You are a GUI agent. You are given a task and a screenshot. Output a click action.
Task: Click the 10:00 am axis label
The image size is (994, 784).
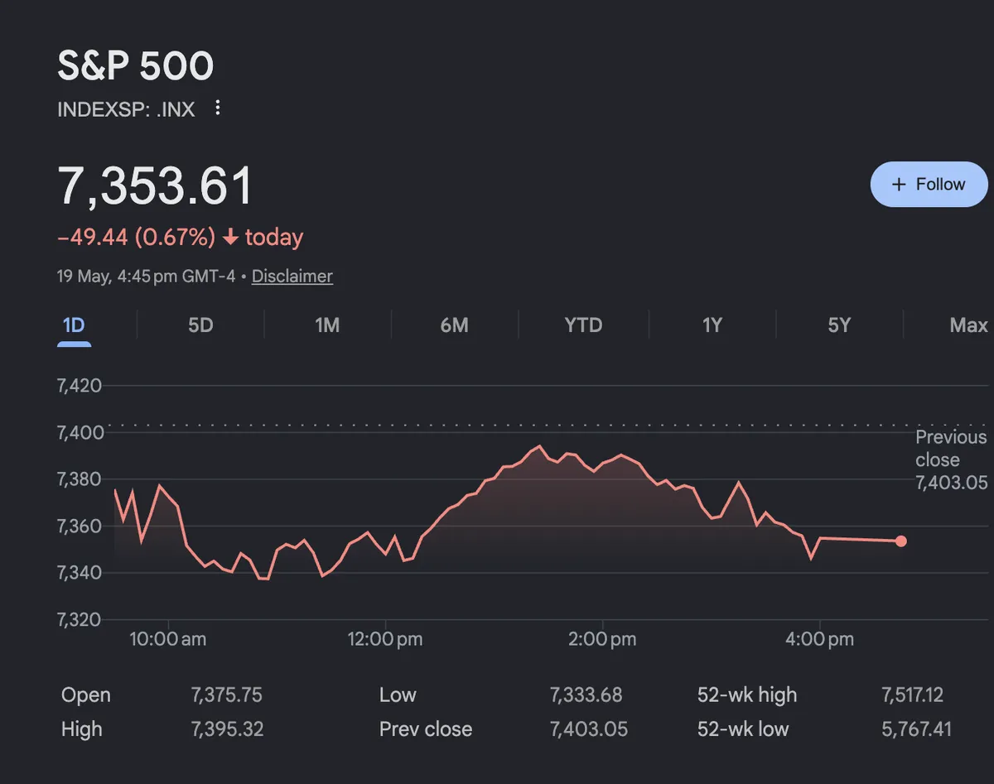[x=168, y=639]
